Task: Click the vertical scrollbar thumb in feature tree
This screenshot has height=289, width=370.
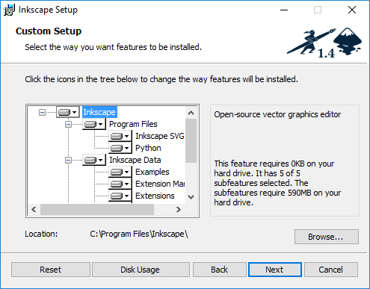Action: click(191, 140)
